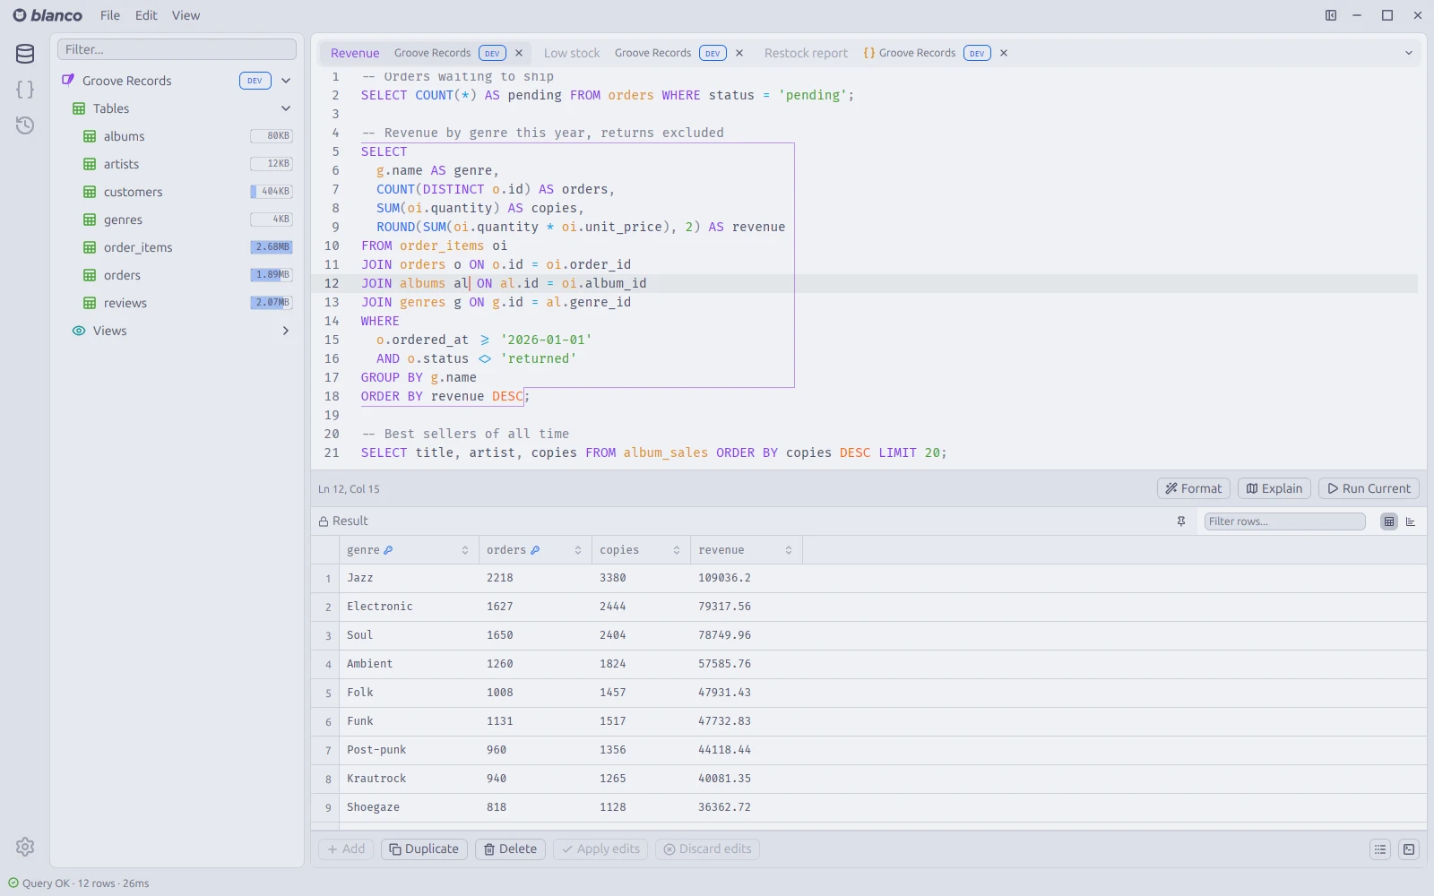Screen dimensions: 1434x896
Task: Open the File menu
Action: [110, 15]
